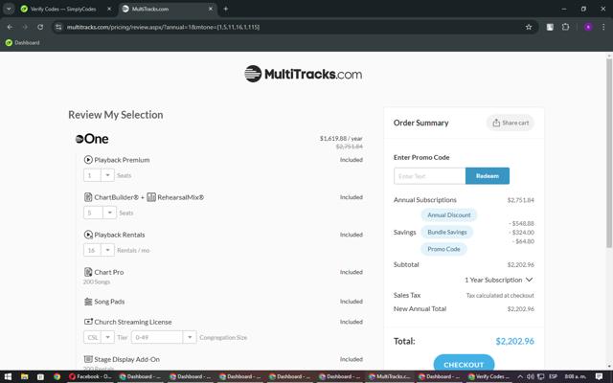This screenshot has width=613, height=383.
Task: Open Chrome from the taskbar
Action: [57, 376]
